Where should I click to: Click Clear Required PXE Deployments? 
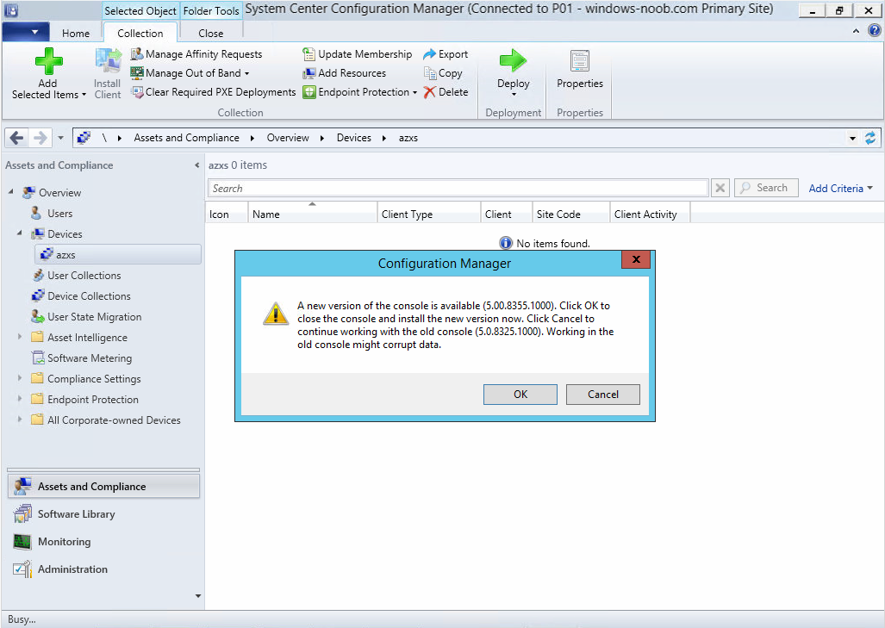coord(214,92)
